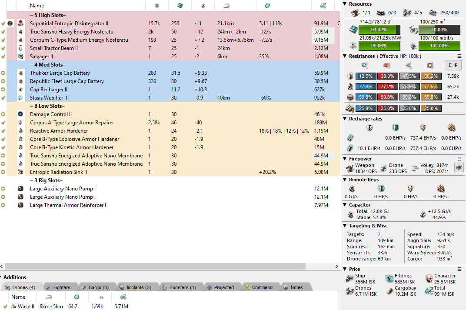The image size is (466, 310).
Task: Open the Resistances panel hamburger menu
Action: point(459,56)
